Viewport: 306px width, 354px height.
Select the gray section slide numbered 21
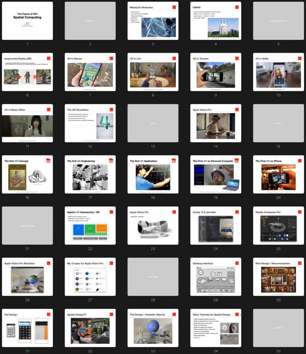pyautogui.click(x=27, y=225)
